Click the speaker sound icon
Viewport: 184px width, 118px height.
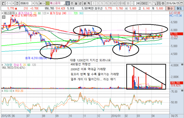click(41, 3)
